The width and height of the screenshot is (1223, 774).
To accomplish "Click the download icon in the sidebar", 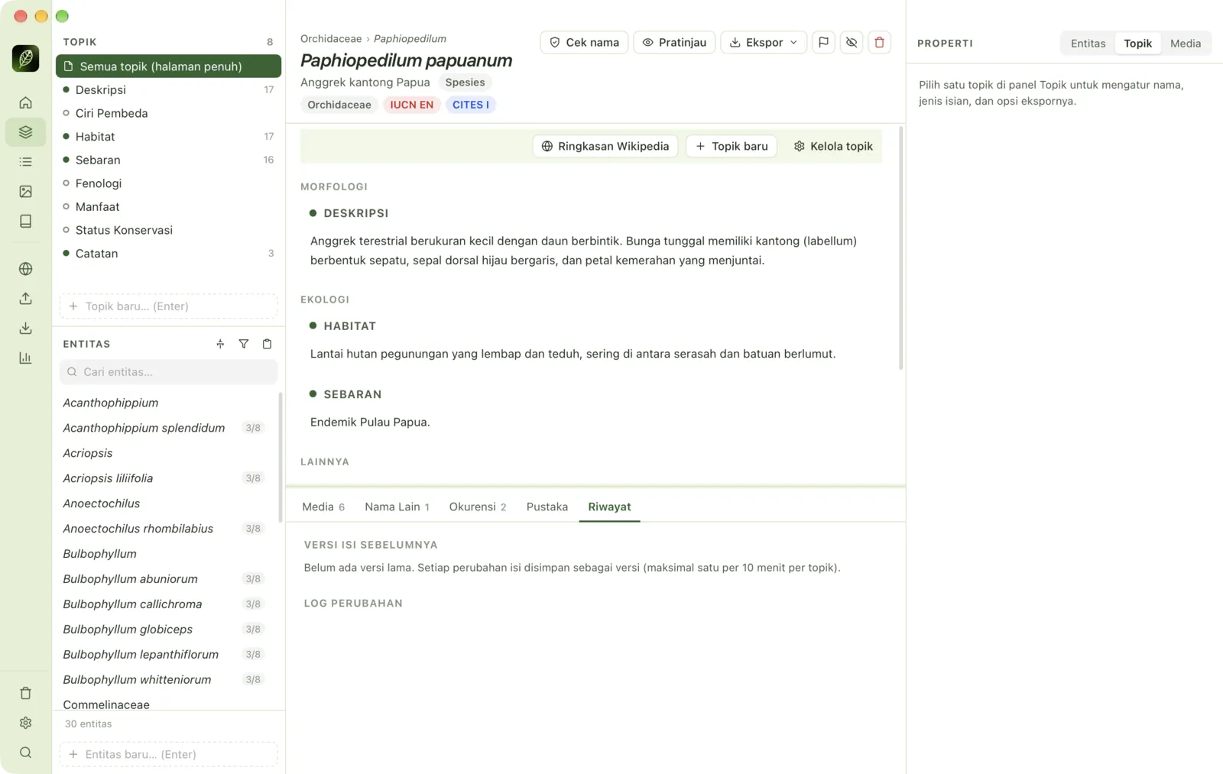I will [x=25, y=329].
